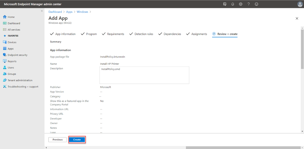The height and width of the screenshot is (149, 304).
Task: Go to the Requirements step
Action: (113, 34)
